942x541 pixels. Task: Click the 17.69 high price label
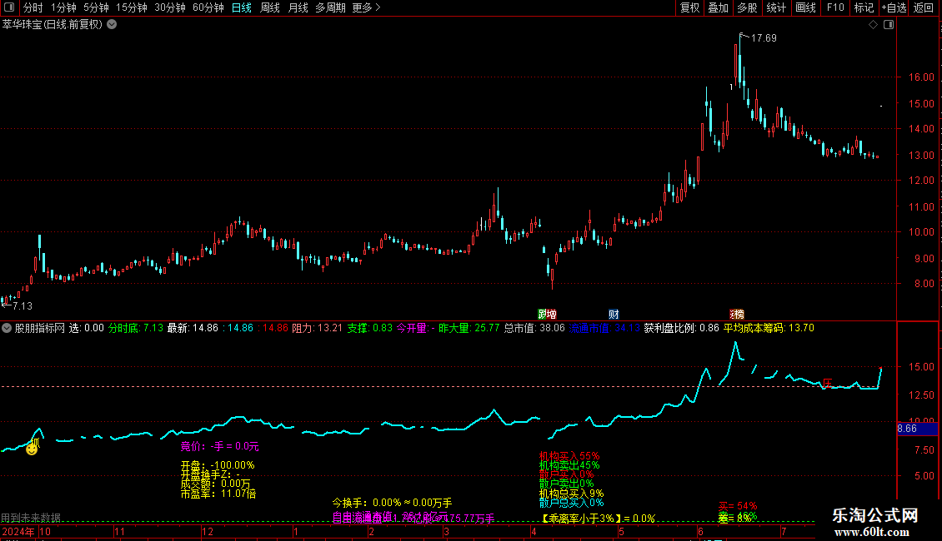point(764,38)
